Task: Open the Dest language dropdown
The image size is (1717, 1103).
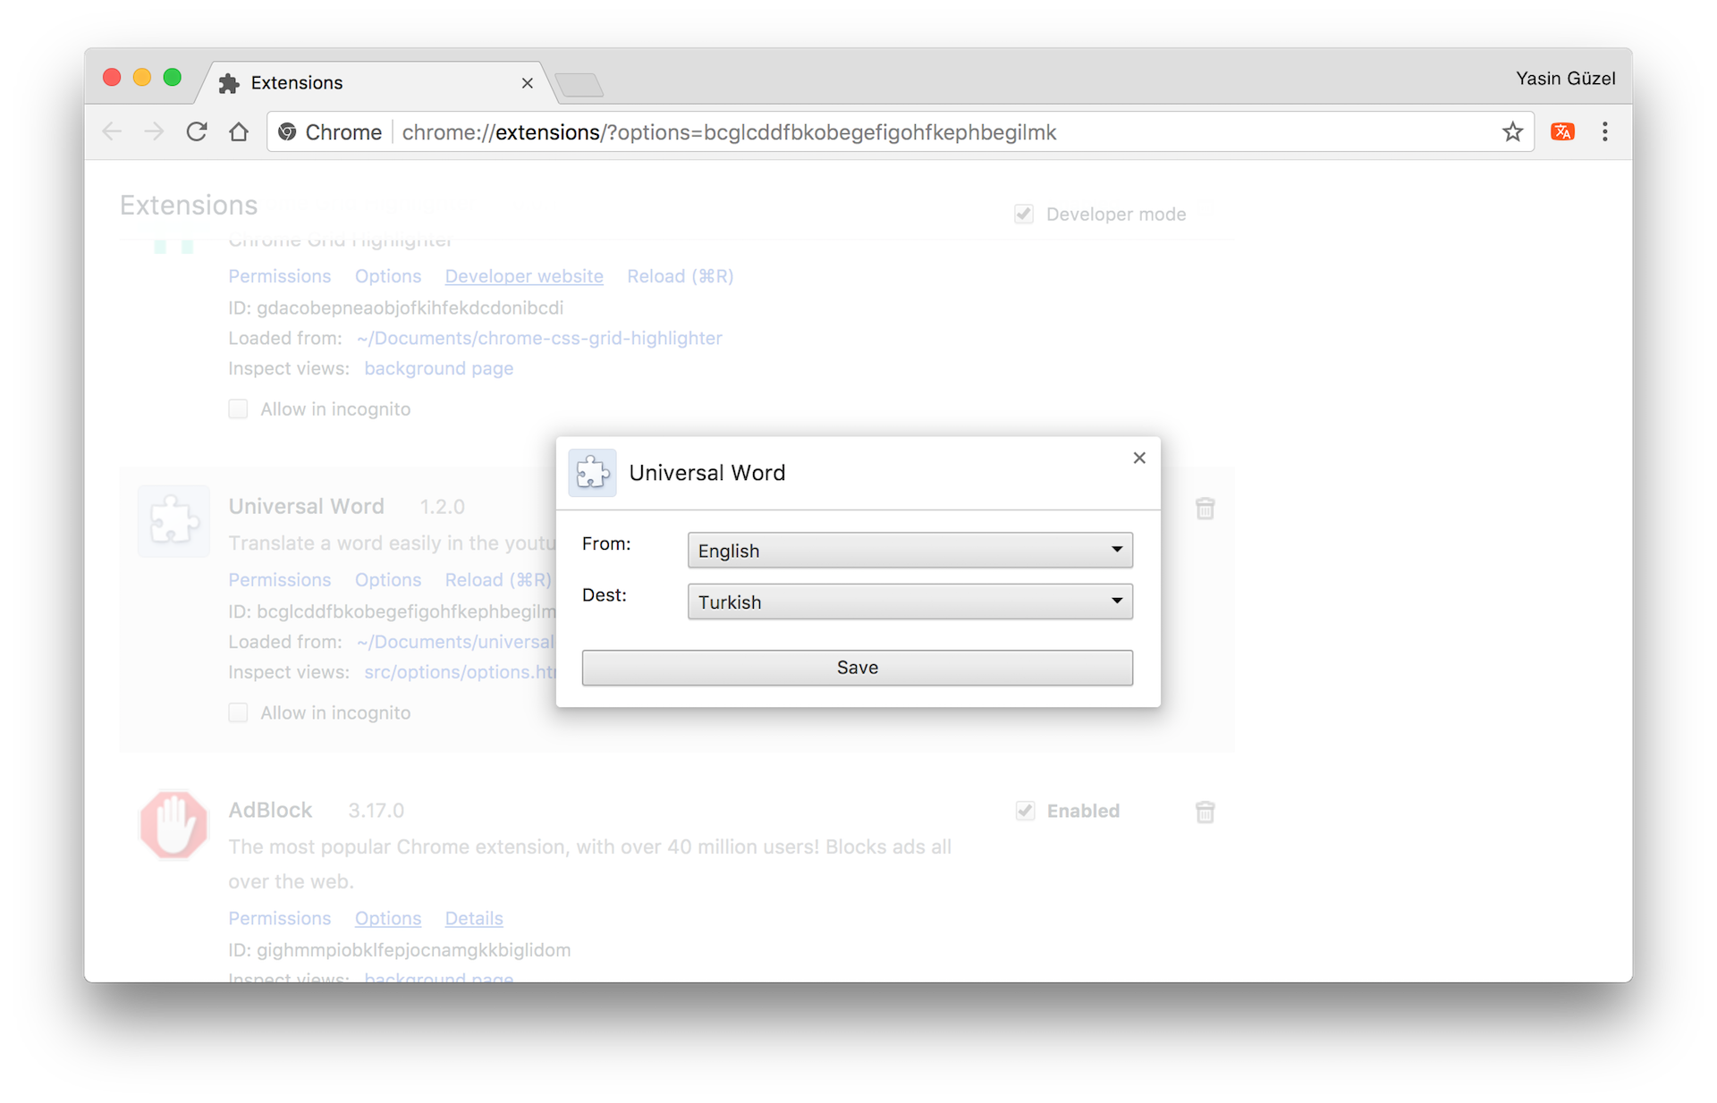Action: tap(909, 602)
